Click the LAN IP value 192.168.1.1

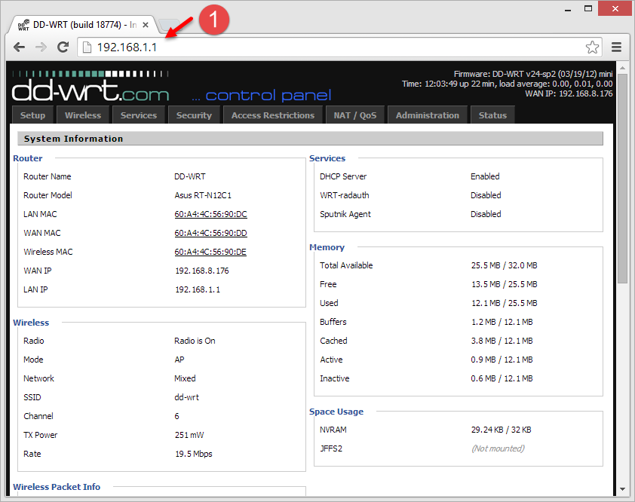198,289
